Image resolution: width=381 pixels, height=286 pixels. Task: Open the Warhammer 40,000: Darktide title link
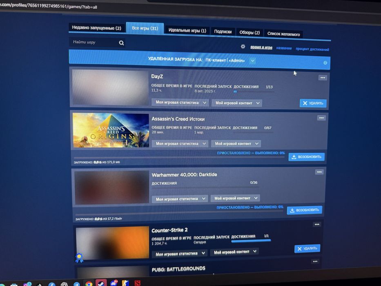(184, 174)
